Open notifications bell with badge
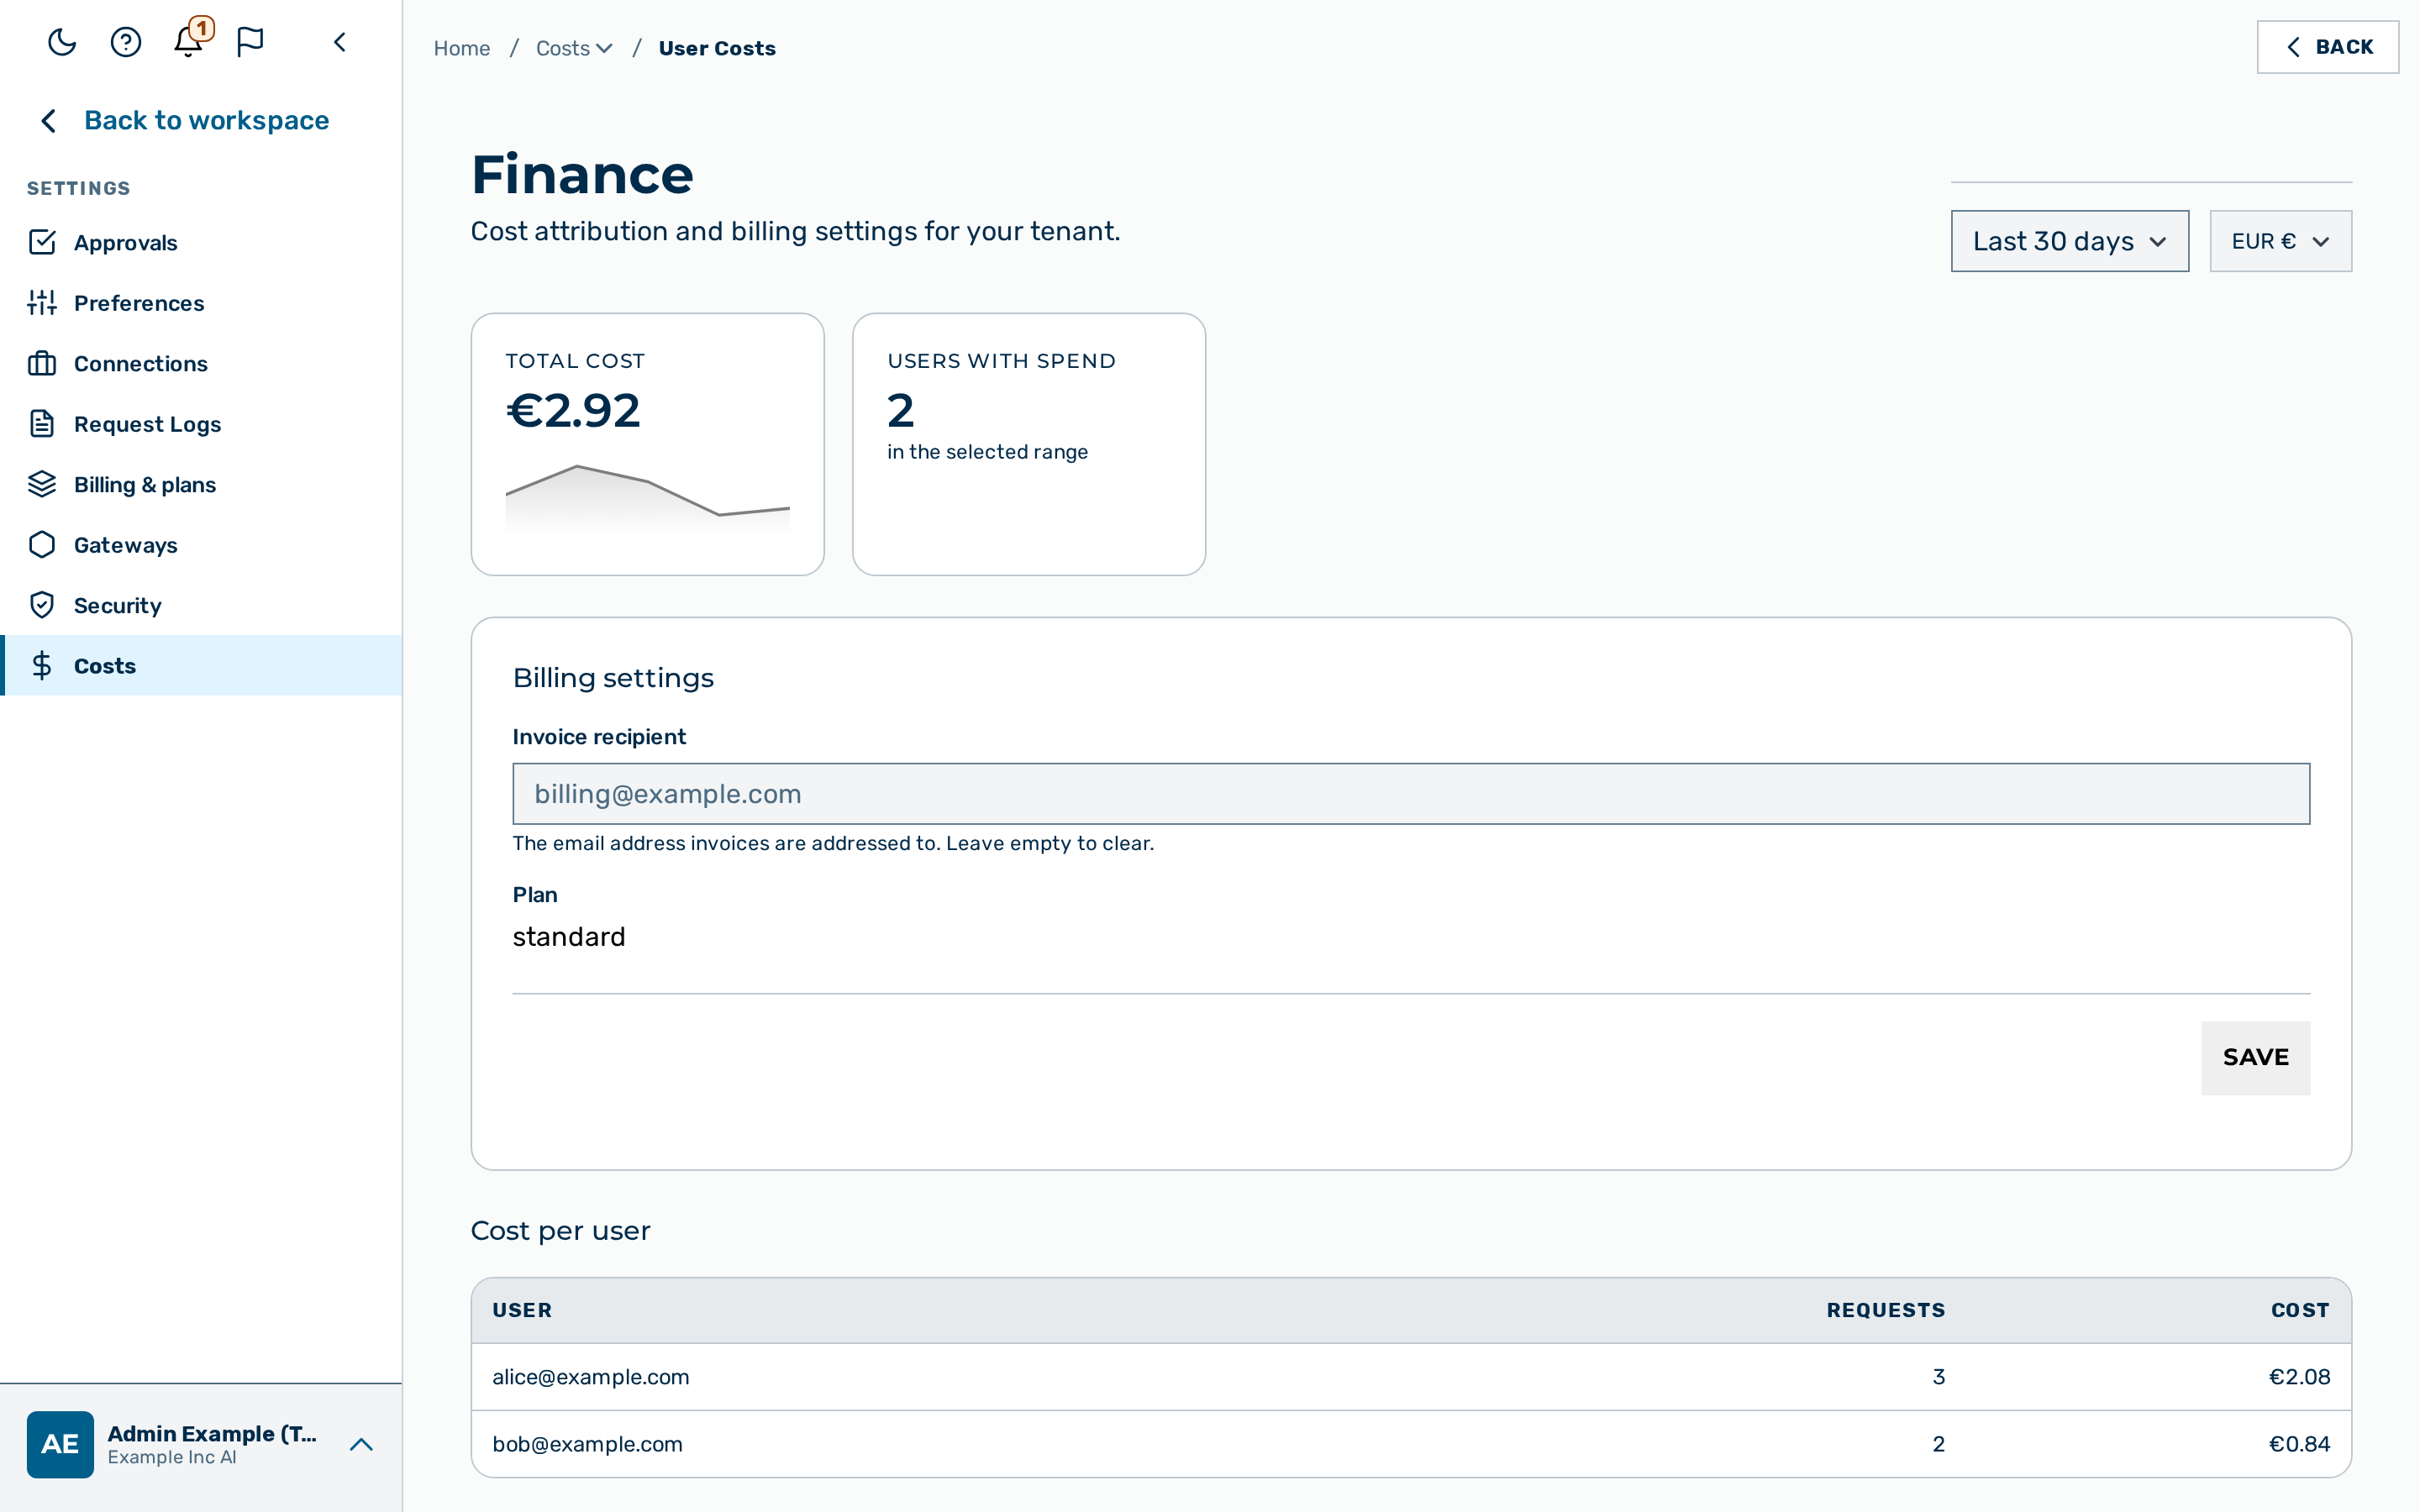The image size is (2420, 1512). 189,42
